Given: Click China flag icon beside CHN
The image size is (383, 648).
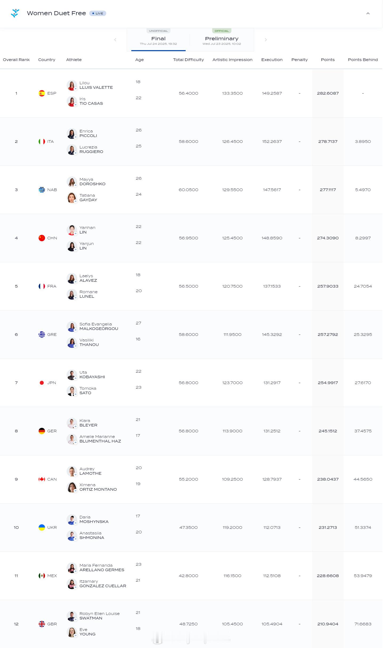Looking at the screenshot, I should click(42, 238).
